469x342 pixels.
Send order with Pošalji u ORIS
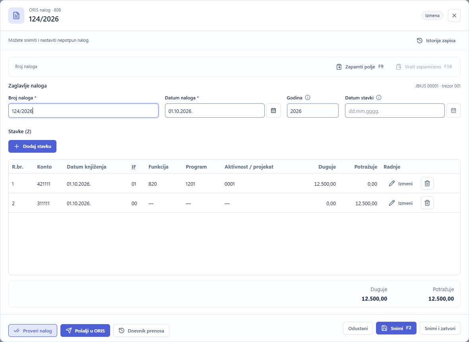(85, 330)
